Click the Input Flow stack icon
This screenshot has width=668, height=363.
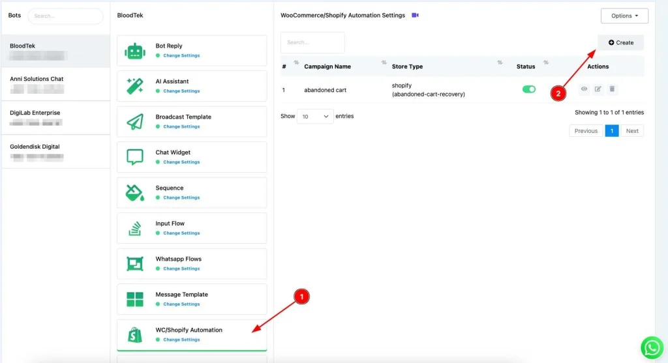coord(134,228)
